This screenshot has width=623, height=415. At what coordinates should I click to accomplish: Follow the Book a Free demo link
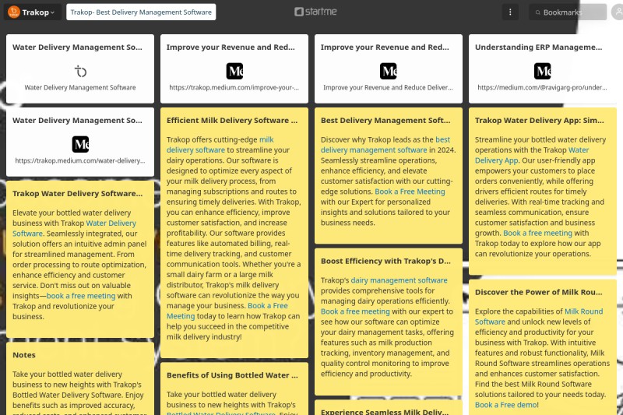click(x=505, y=405)
